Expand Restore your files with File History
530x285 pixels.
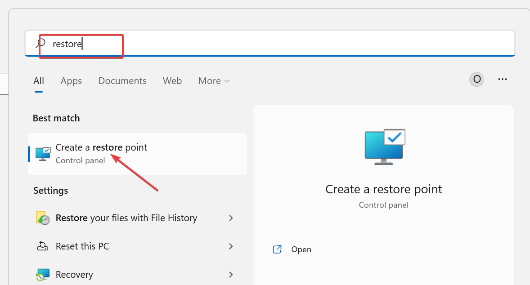(x=231, y=218)
